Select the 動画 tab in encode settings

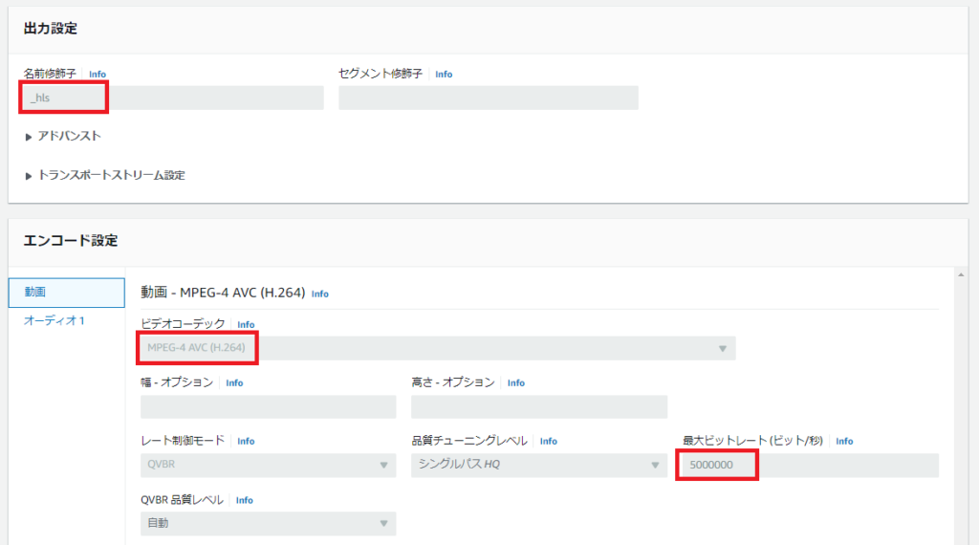pyautogui.click(x=66, y=293)
